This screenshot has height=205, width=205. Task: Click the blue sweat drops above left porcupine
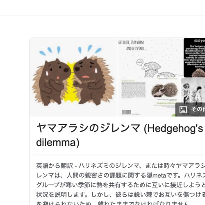click(50, 50)
